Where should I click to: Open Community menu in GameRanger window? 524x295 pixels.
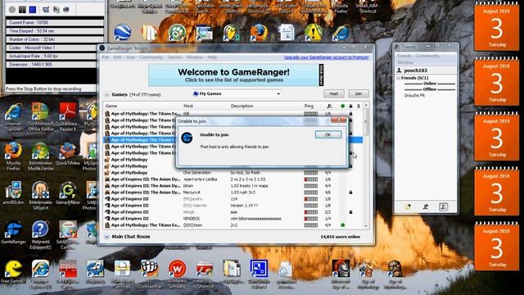[x=151, y=57]
